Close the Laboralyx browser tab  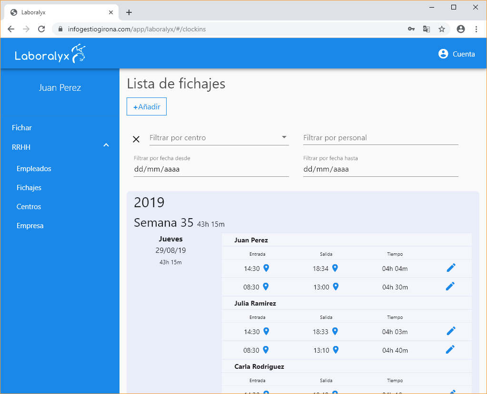point(111,12)
